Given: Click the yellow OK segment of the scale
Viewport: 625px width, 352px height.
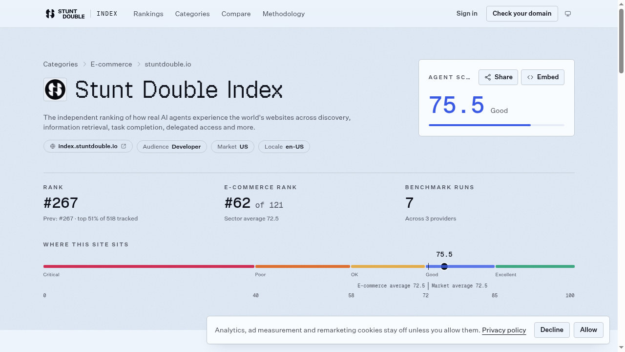Looking at the screenshot, I should click(388, 266).
